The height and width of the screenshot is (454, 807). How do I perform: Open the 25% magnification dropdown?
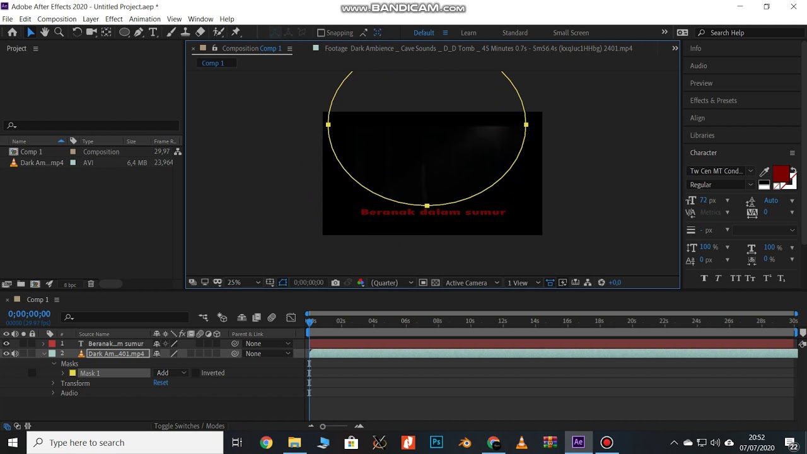243,282
